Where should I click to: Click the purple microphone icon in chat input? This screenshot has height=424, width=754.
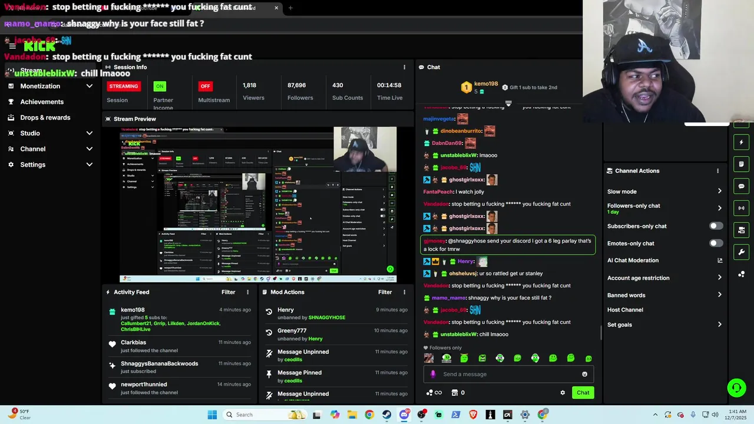(x=433, y=374)
